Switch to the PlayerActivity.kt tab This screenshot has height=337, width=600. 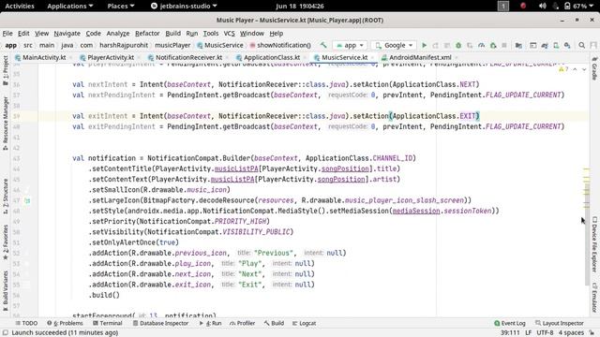coord(107,57)
